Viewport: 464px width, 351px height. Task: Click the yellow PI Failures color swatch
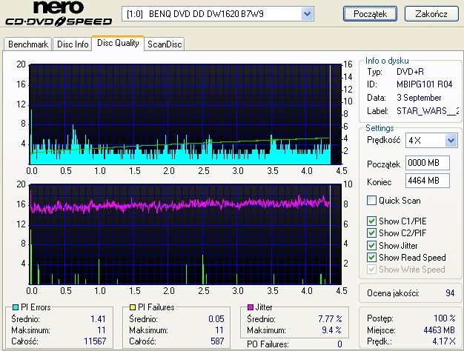(133, 307)
